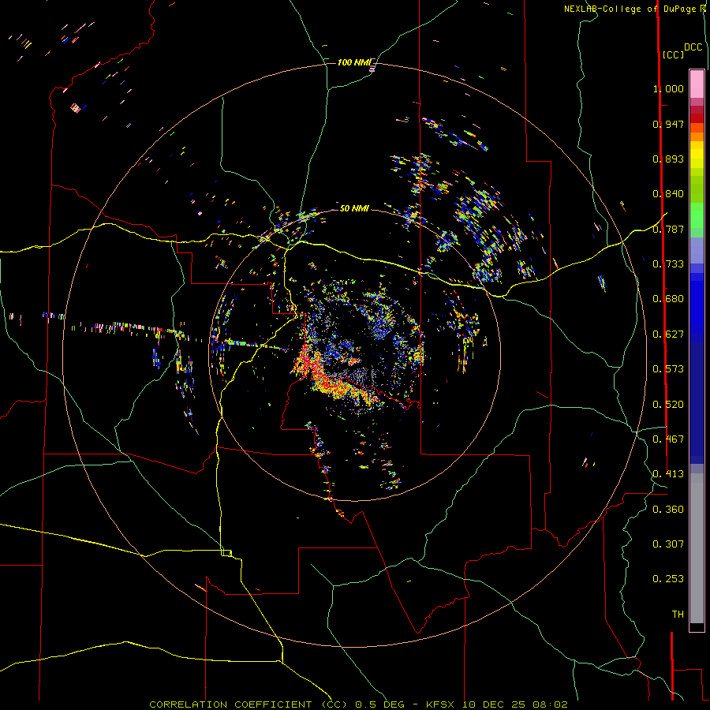The width and height of the screenshot is (710, 710).
Task: Pick the red segment of the color scale
Action: tap(697, 118)
